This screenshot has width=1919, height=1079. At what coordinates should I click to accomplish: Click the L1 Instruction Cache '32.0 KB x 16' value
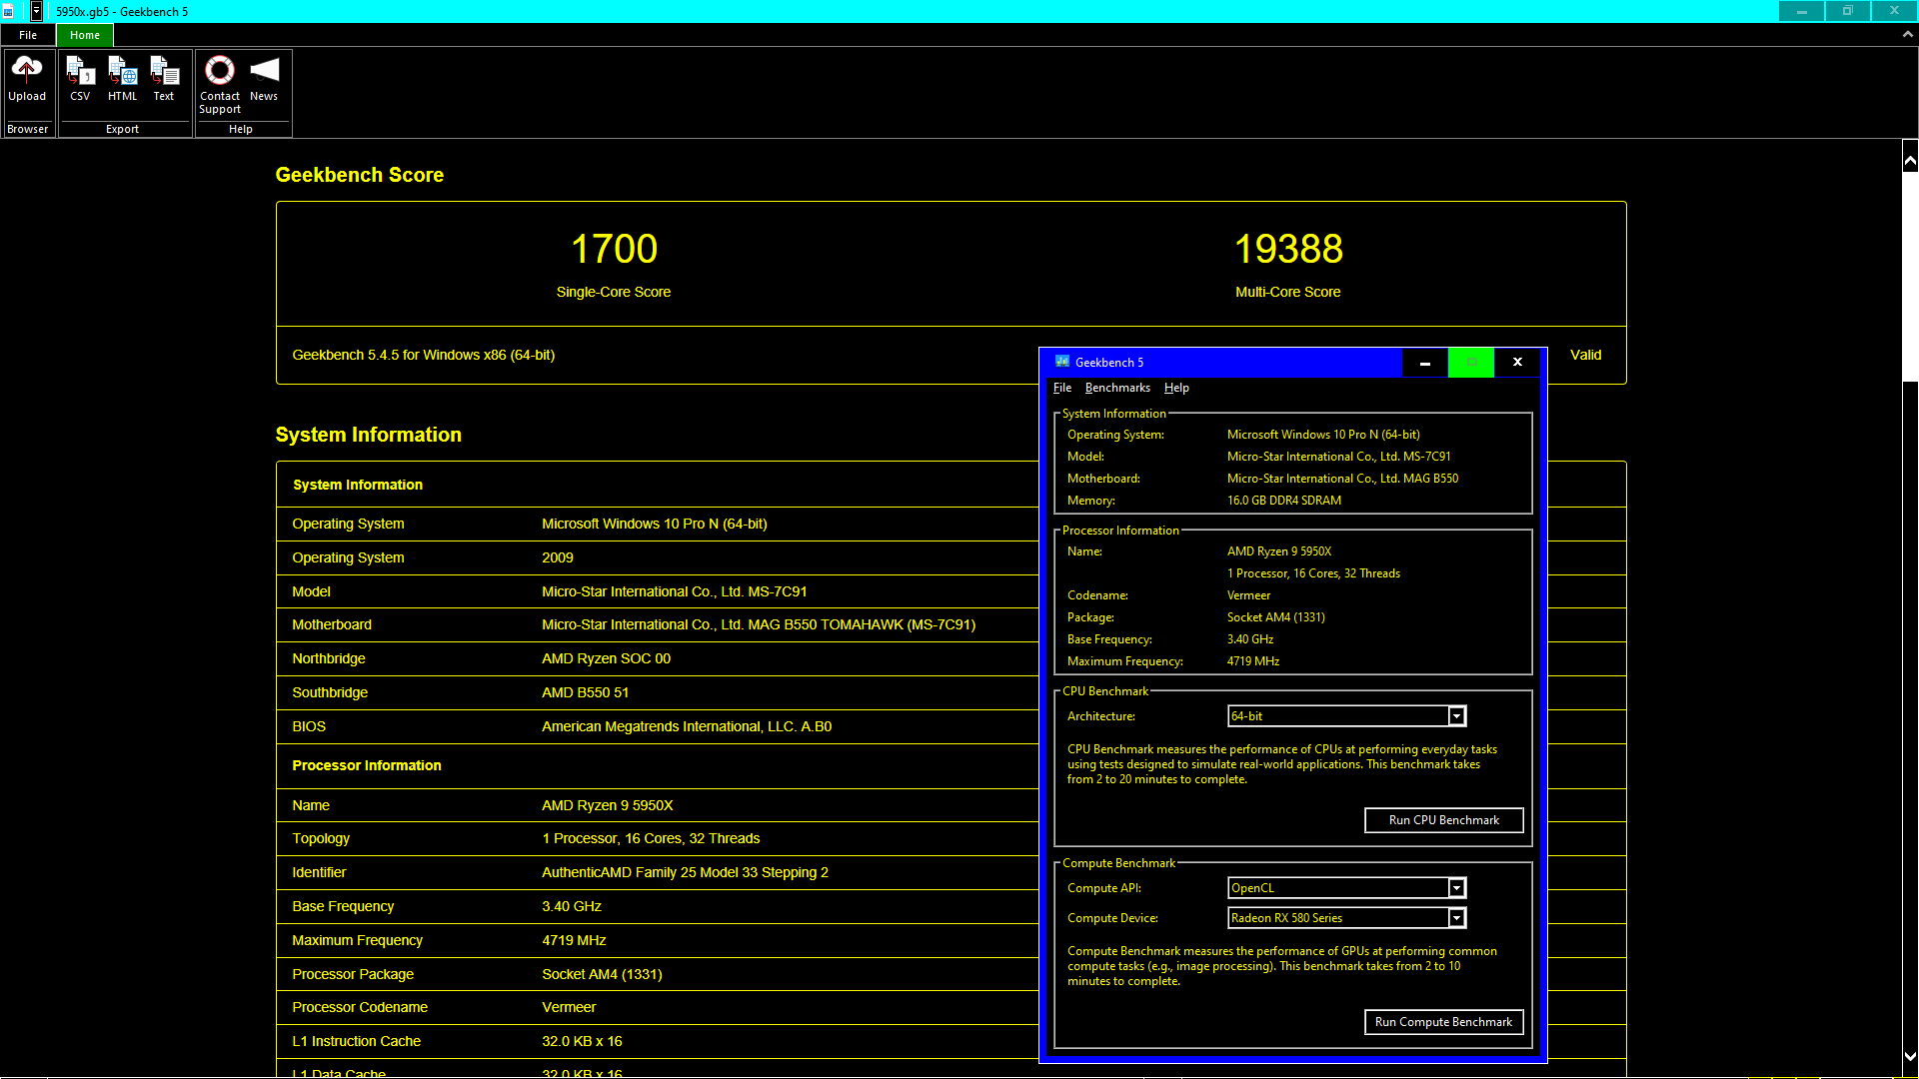coord(582,1041)
